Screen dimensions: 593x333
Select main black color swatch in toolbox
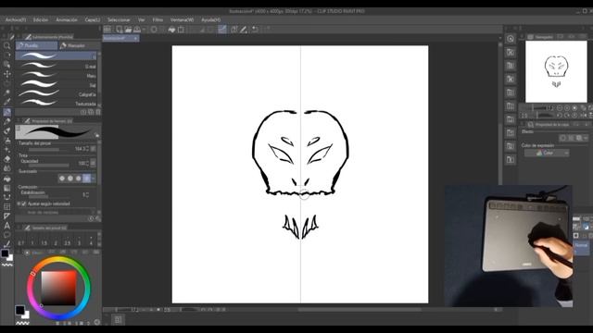(5, 253)
